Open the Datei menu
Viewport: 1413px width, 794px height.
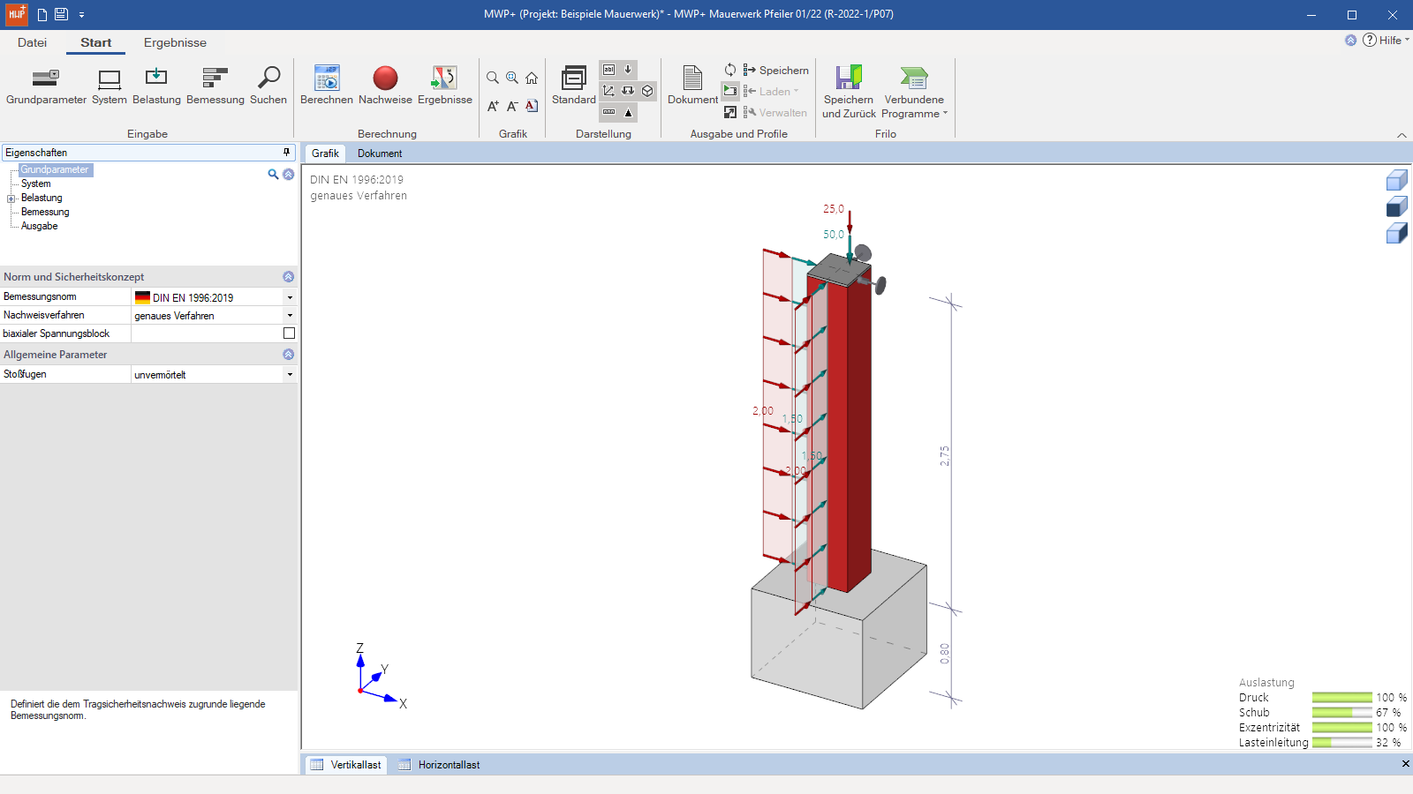coord(33,42)
